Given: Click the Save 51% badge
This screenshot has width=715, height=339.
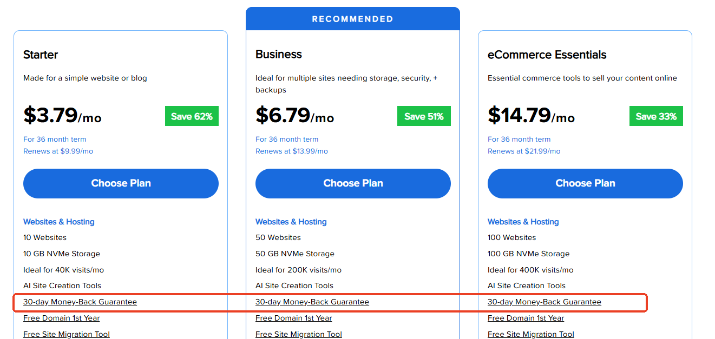Looking at the screenshot, I should click(x=424, y=116).
